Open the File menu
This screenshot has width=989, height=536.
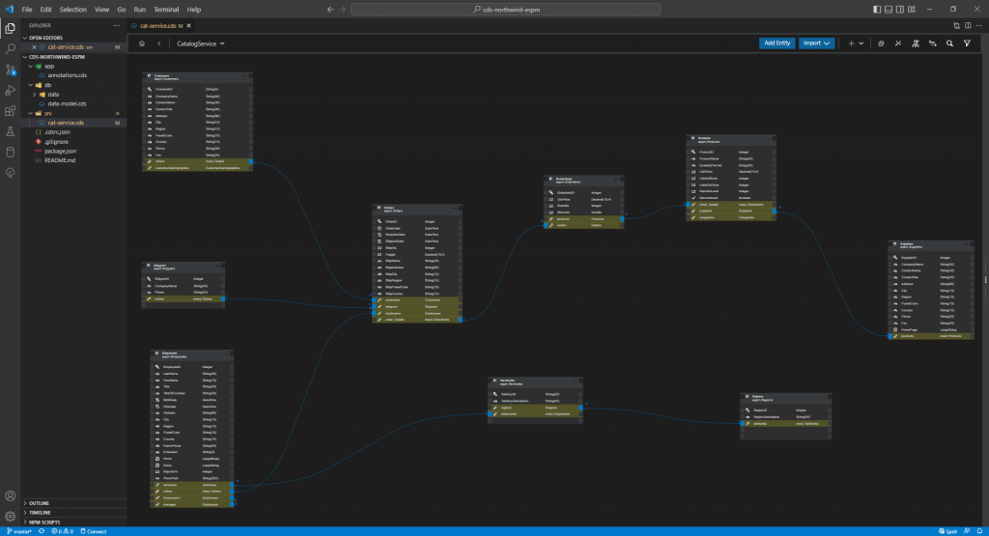[x=27, y=10]
